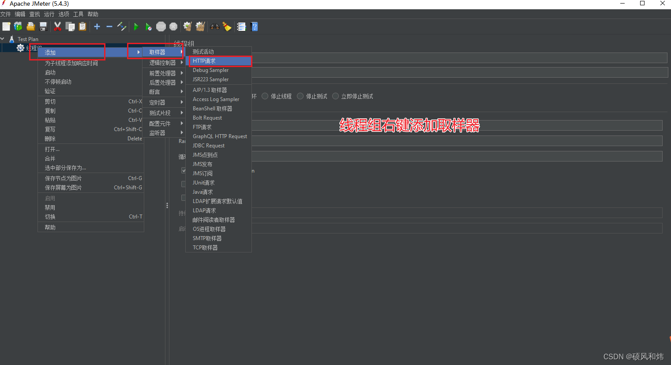Open the 文件 menu
The image size is (671, 365).
click(x=6, y=14)
